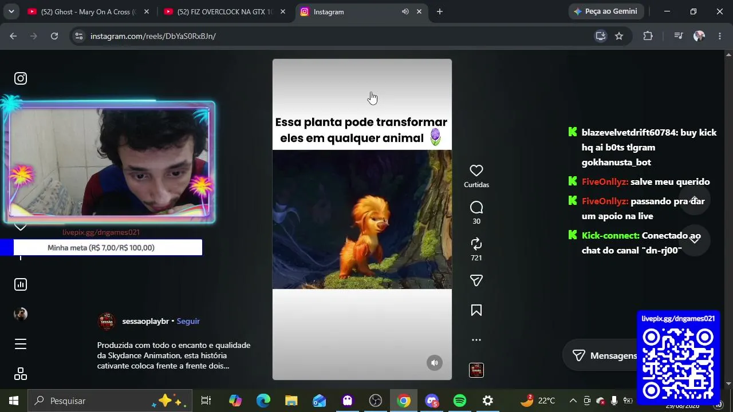Open your profile picture in Instagram sidebar

point(21,314)
